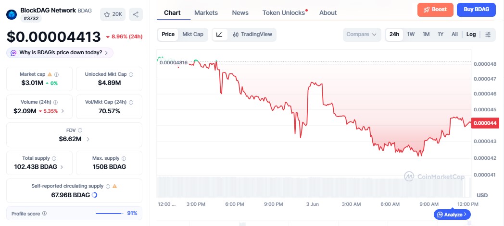Image resolution: width=504 pixels, height=226 pixels.
Task: Click the #3732 rank badge
Action: [31, 19]
